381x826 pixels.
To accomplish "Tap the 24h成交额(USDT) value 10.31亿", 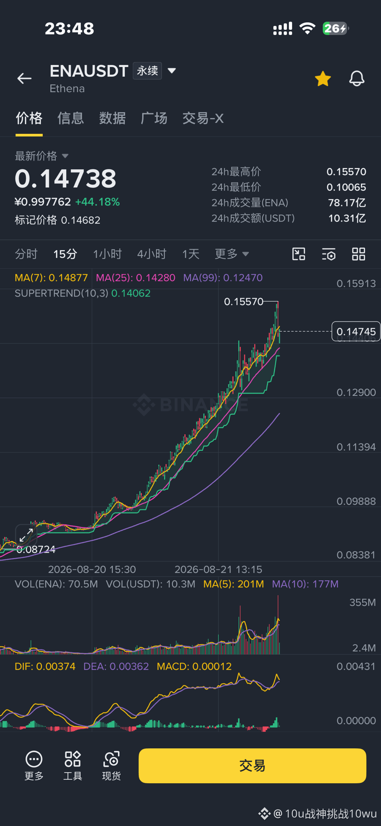I will (347, 218).
